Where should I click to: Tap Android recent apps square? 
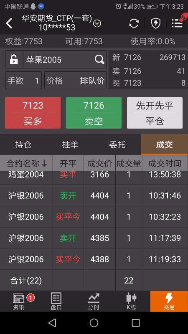(x=136, y=323)
